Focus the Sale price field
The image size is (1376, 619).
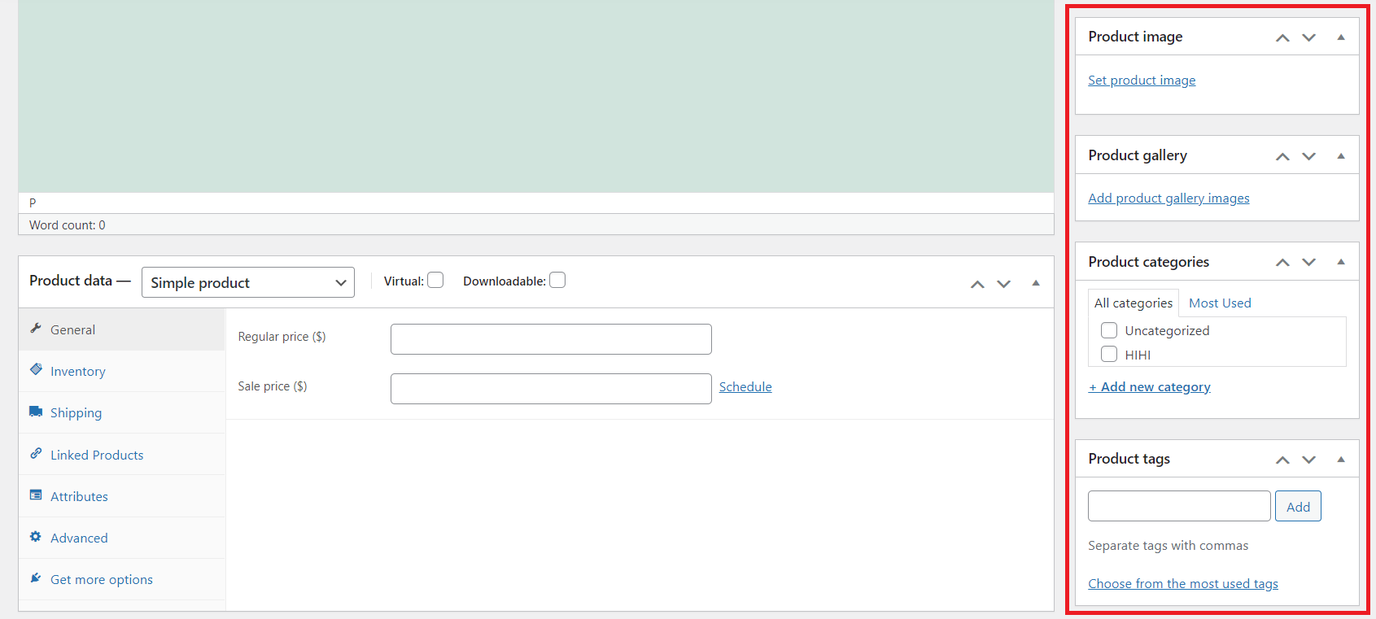[x=551, y=389]
